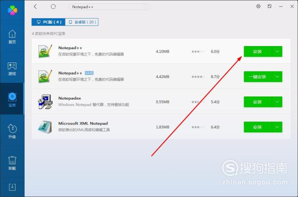Expand install options for Notepadex
The image size is (298, 197).
(x=277, y=102)
